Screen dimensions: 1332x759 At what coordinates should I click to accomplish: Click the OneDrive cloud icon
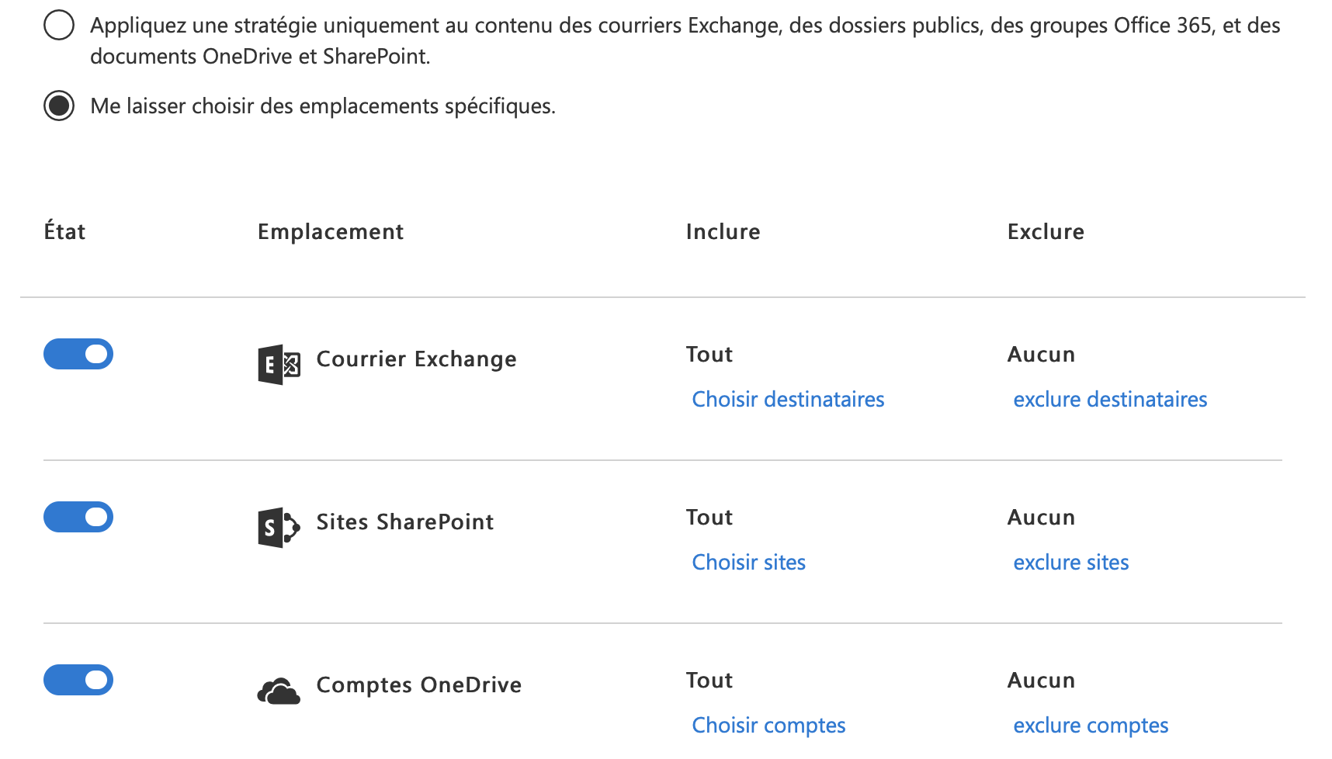pos(279,691)
